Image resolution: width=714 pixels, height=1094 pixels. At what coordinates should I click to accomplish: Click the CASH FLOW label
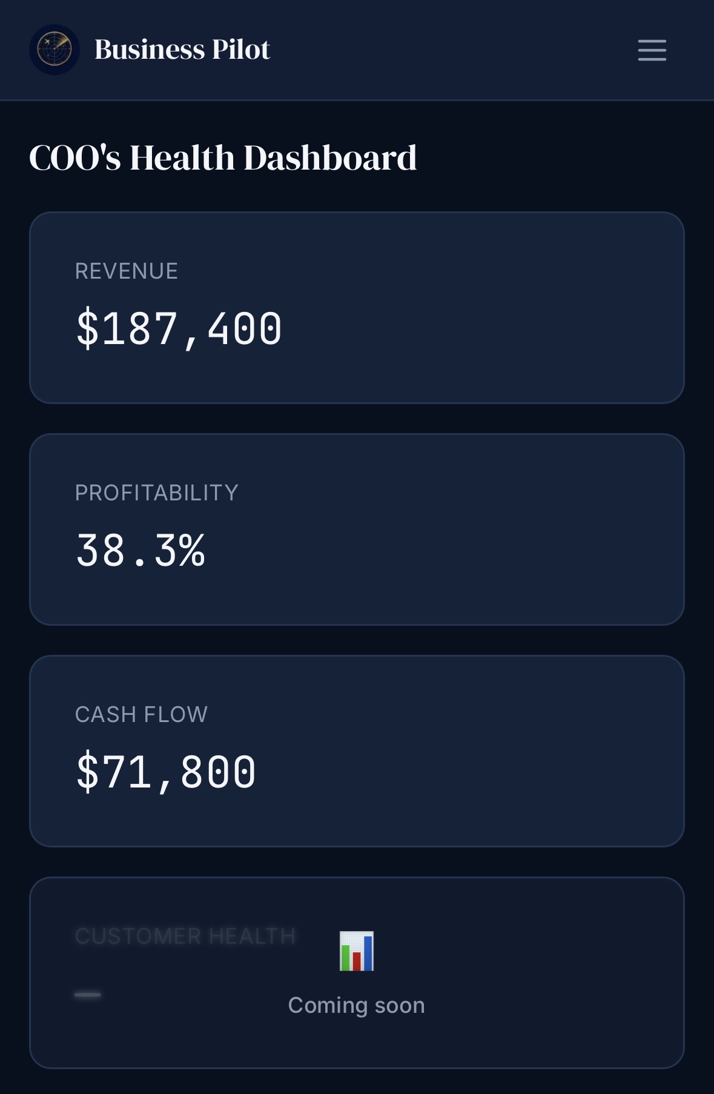pos(142,715)
